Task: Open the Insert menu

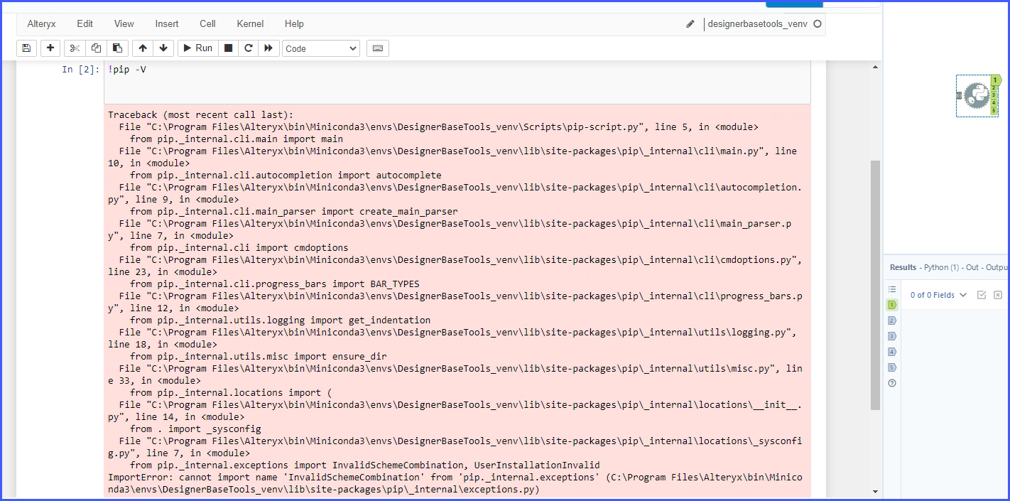Action: point(167,23)
